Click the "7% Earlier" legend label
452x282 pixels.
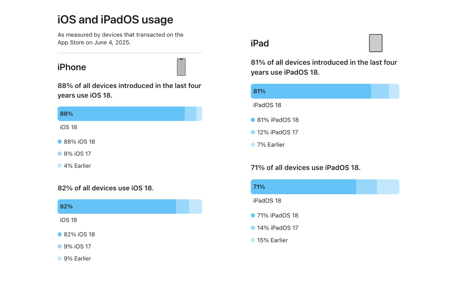coord(271,145)
